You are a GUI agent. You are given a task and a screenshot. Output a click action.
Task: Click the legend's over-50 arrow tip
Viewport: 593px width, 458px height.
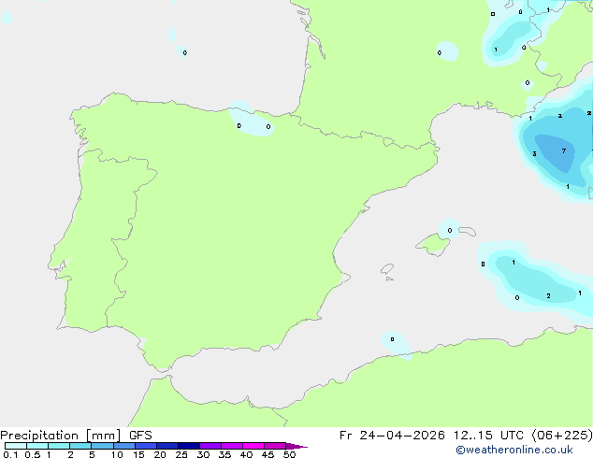[296, 447]
